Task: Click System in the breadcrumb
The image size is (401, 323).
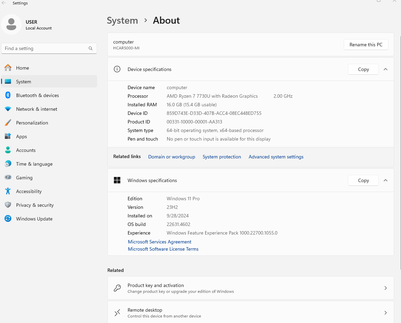Action: pyautogui.click(x=122, y=21)
